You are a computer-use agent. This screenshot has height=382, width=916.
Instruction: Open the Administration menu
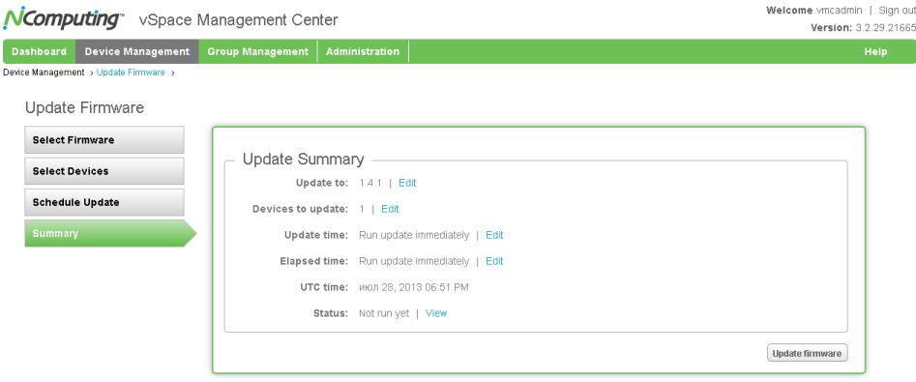(x=363, y=51)
